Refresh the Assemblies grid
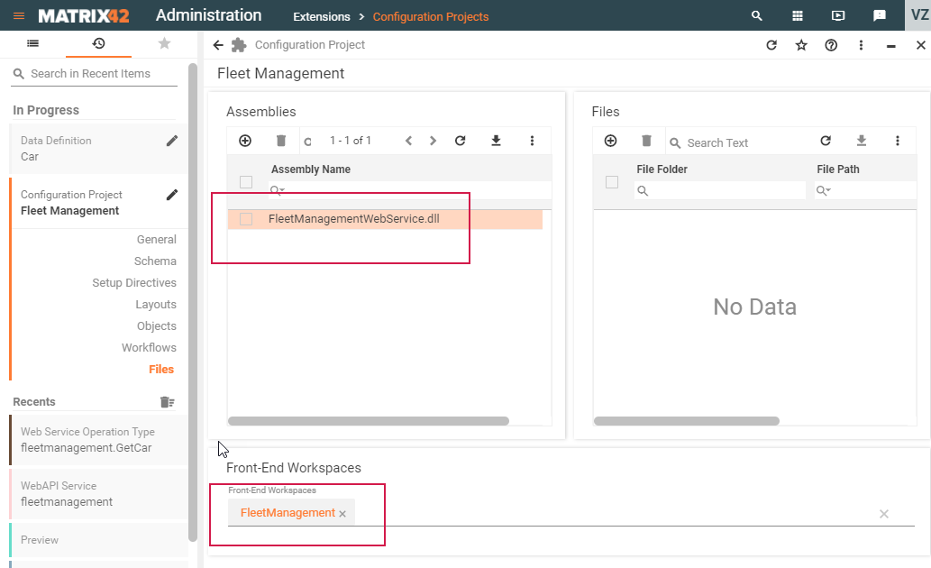The width and height of the screenshot is (931, 568). click(461, 141)
